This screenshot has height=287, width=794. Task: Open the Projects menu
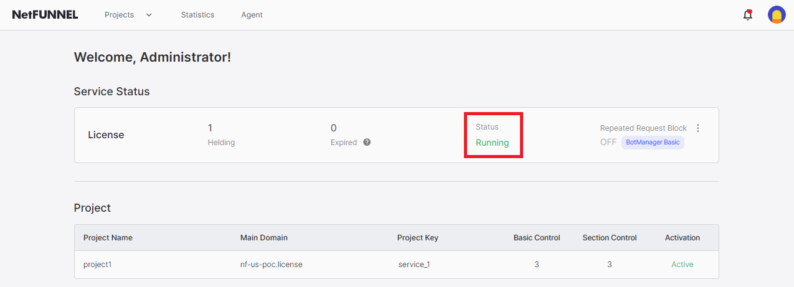coord(119,15)
